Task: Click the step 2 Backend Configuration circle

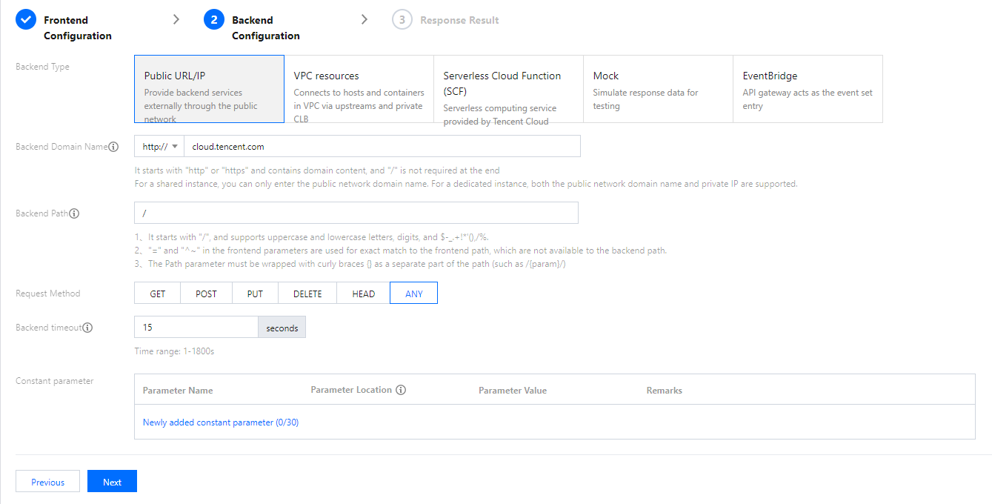Action: click(214, 20)
